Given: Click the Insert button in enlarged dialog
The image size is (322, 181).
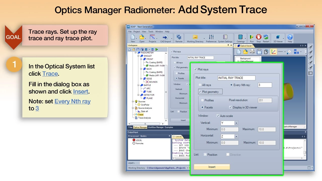Looking at the screenshot, I should pos(212,167).
